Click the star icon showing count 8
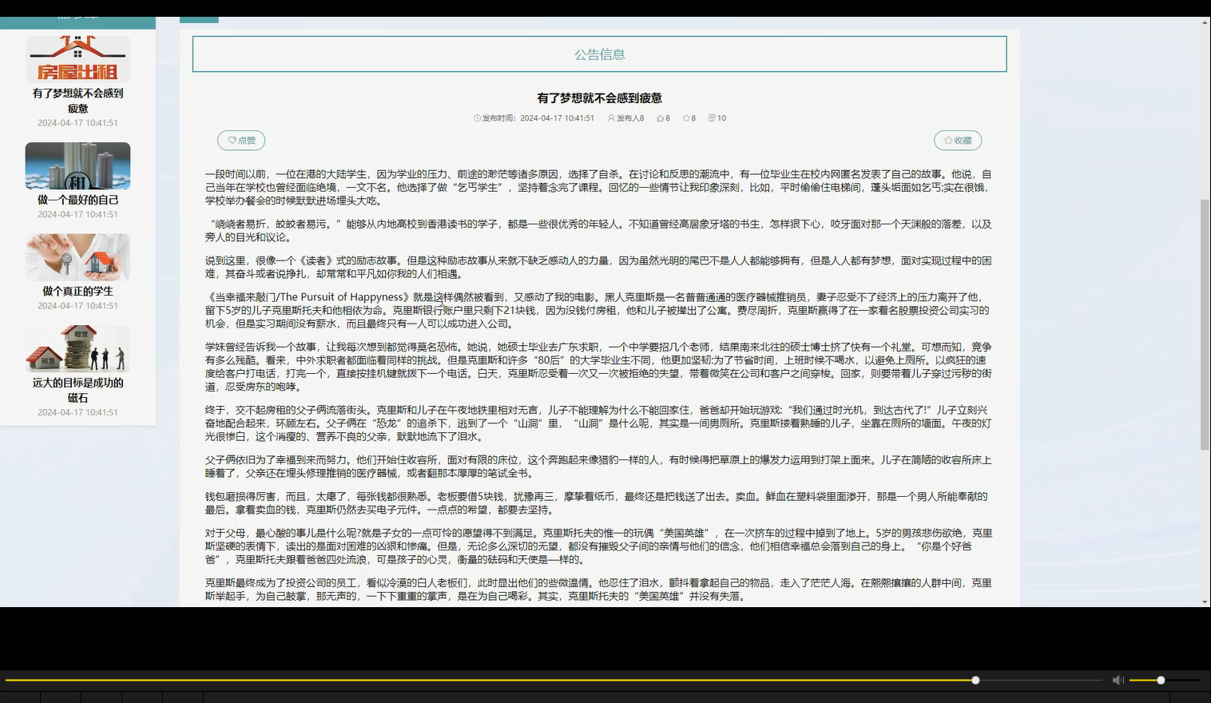Viewport: 1211px width, 703px height. point(684,117)
